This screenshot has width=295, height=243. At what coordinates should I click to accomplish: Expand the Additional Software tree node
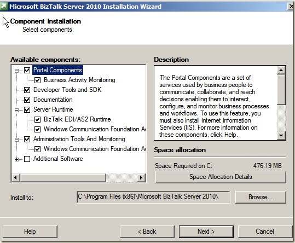(17, 159)
